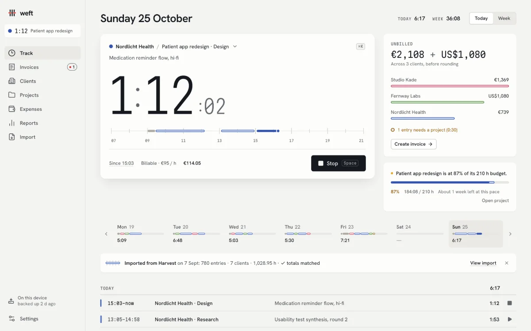
Task: Click the Studio Kade unbilled bar
Action: pos(450,86)
